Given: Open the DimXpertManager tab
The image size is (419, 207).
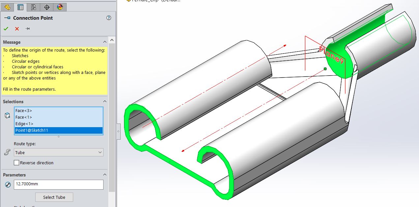Looking at the screenshot, I should 46,7.
